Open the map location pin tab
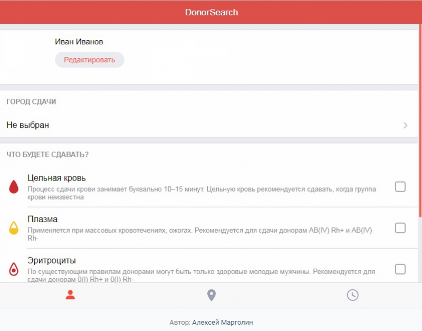The width and height of the screenshot is (422, 331). coord(212,295)
